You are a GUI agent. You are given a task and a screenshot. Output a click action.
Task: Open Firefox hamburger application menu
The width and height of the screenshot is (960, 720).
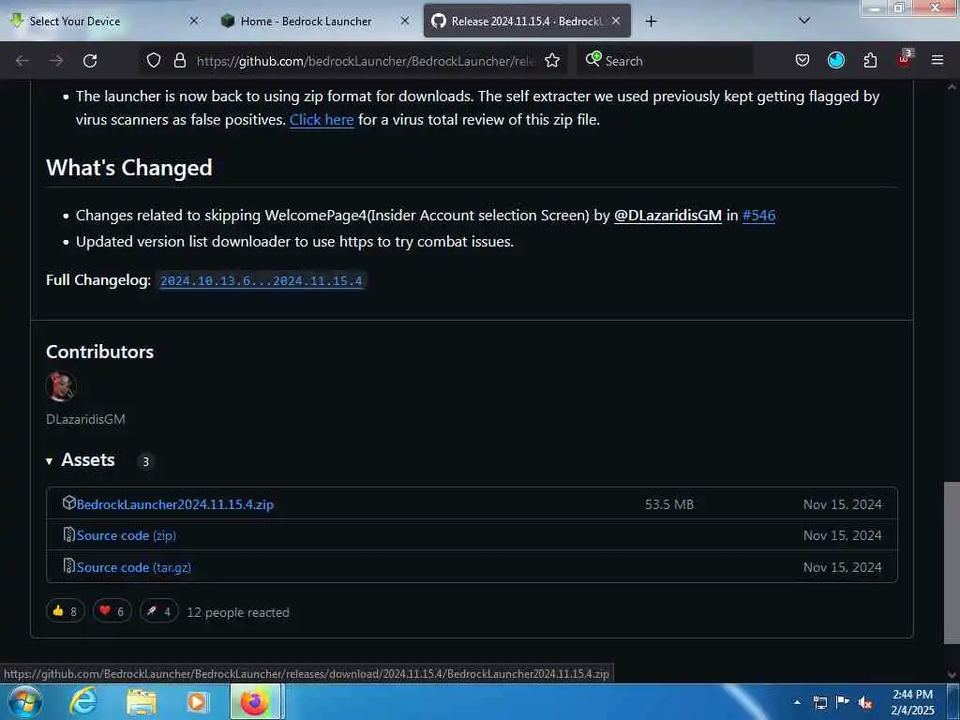coord(937,61)
